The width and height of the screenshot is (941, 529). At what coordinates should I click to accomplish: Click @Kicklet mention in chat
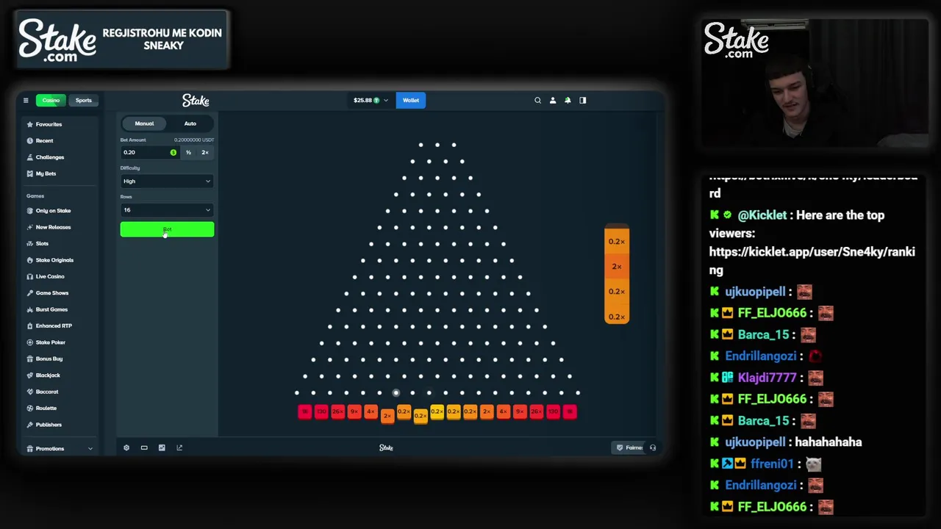click(762, 215)
